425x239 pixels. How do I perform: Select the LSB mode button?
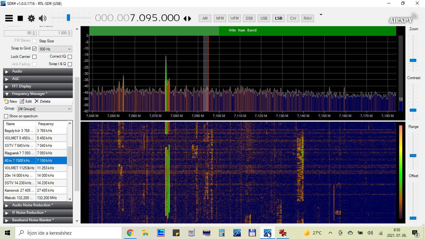[278, 18]
